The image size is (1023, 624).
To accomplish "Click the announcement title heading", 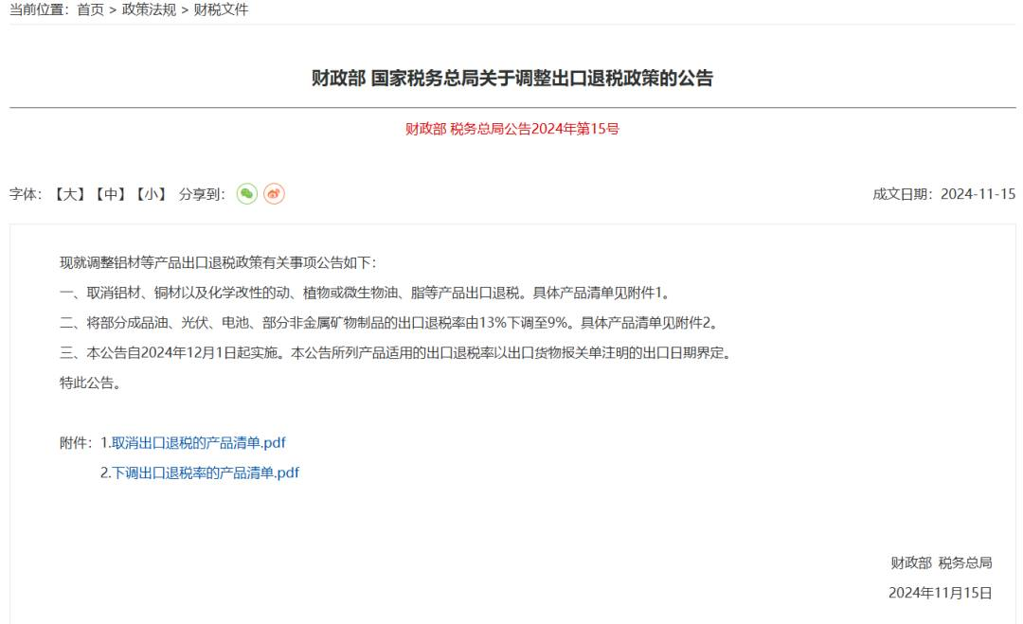I will 512,79.
